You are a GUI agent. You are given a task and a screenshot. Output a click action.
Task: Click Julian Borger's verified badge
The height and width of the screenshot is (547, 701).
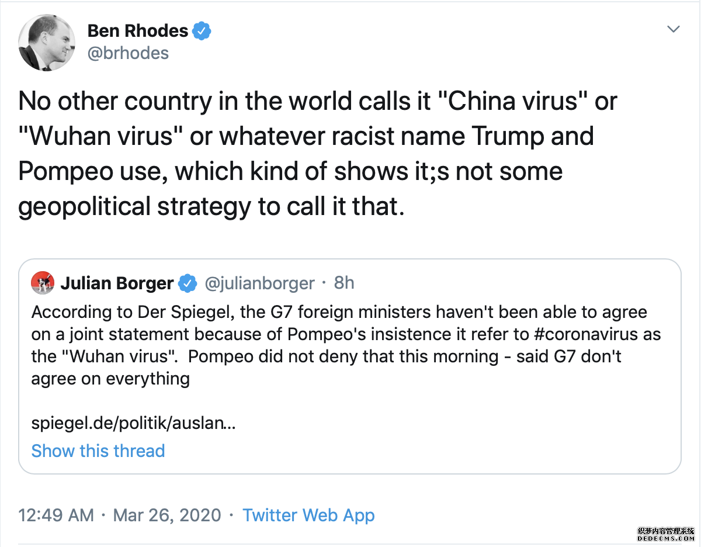(x=186, y=283)
